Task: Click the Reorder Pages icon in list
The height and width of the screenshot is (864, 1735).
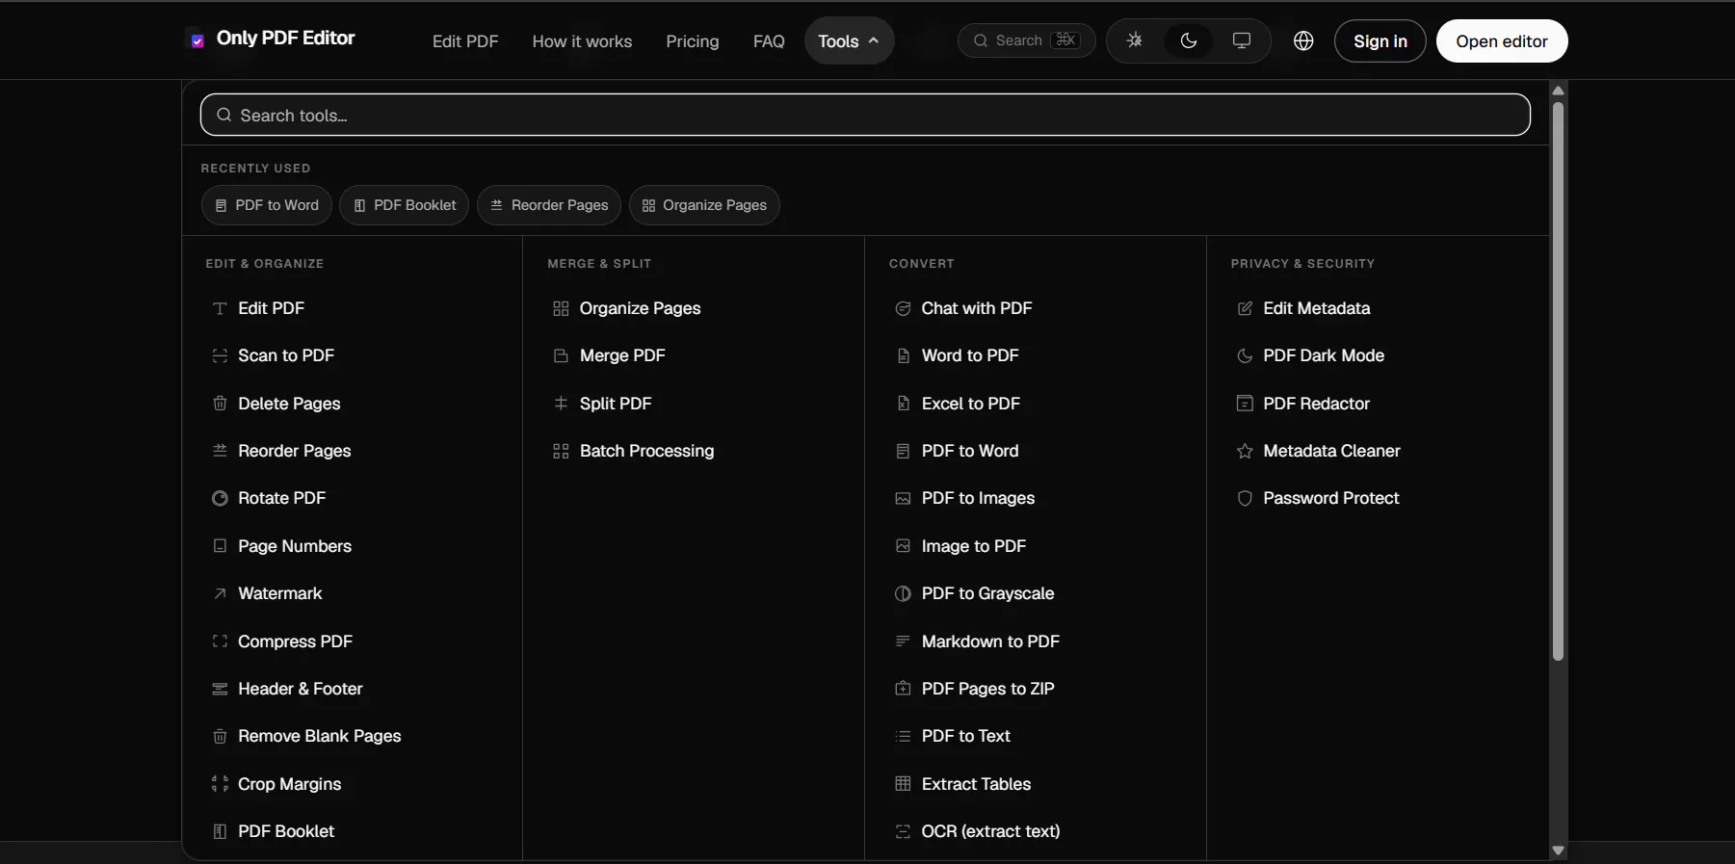Action: click(x=220, y=451)
